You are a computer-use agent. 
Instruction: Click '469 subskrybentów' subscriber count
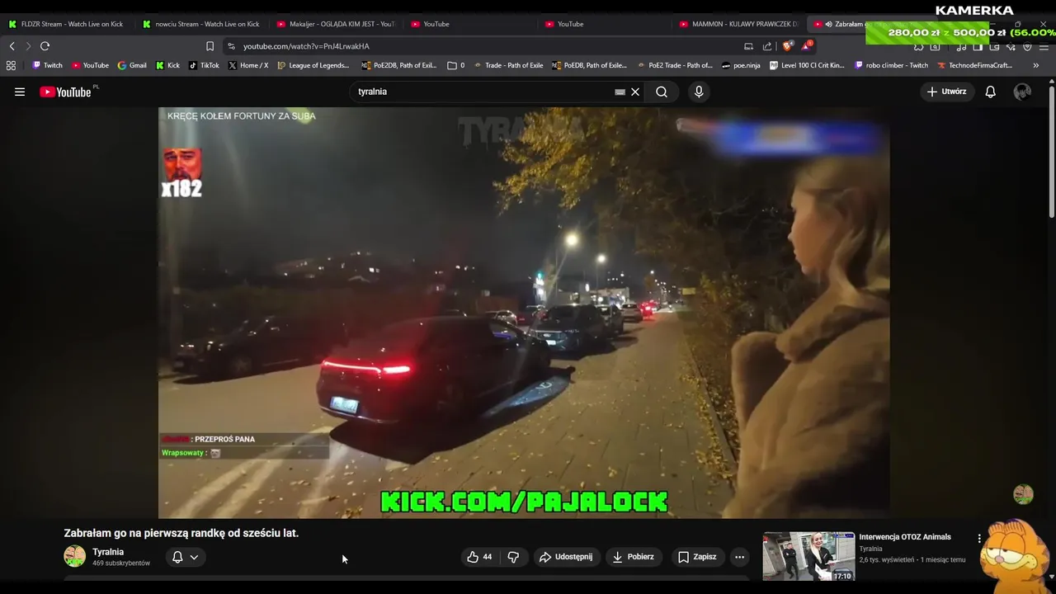pyautogui.click(x=121, y=563)
